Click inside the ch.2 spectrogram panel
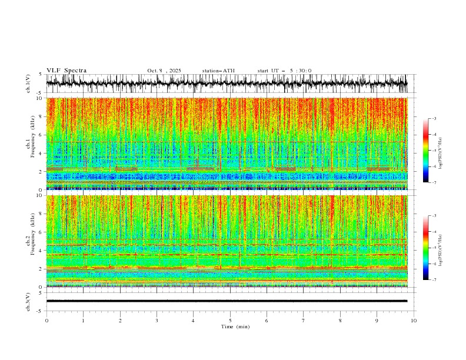Image resolution: width=466 pixels, height=360 pixels. 227,241
